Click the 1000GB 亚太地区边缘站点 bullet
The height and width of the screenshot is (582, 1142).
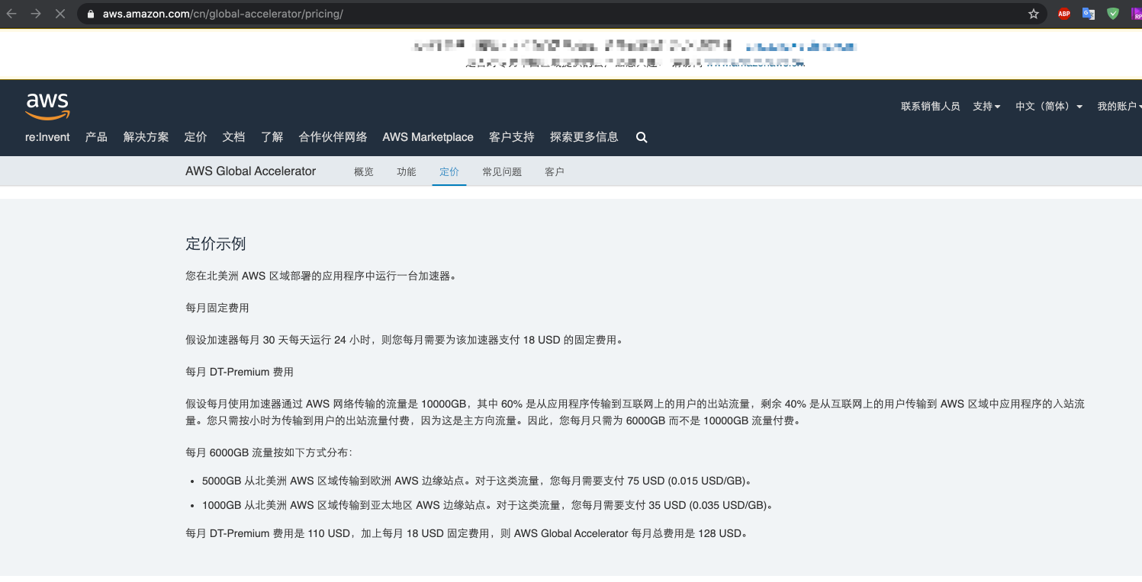click(x=488, y=505)
